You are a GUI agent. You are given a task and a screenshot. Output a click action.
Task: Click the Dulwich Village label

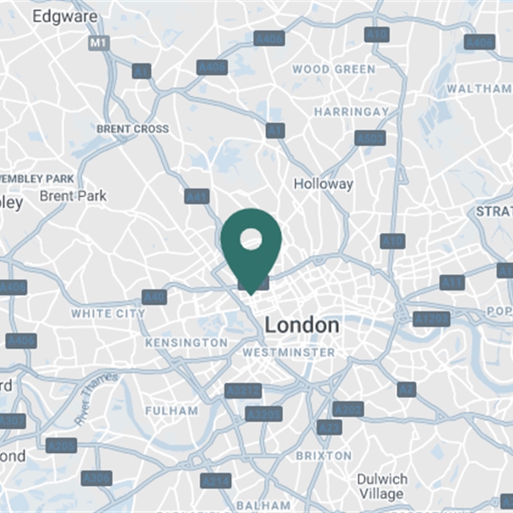[382, 487]
